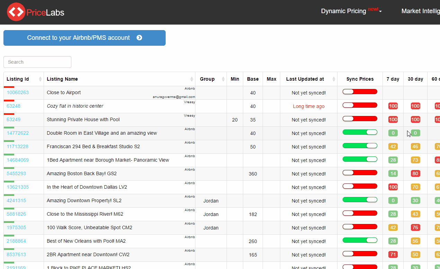Click 30 day badge 70 for Downtown Dallas LV2

(415, 187)
